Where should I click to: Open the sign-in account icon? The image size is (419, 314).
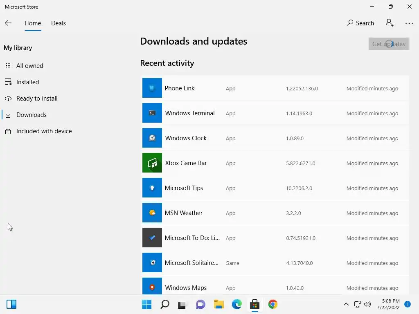(x=390, y=23)
